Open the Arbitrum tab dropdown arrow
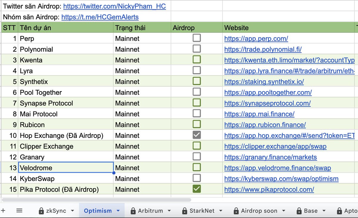This screenshot has height=218, width=358. click(169, 211)
